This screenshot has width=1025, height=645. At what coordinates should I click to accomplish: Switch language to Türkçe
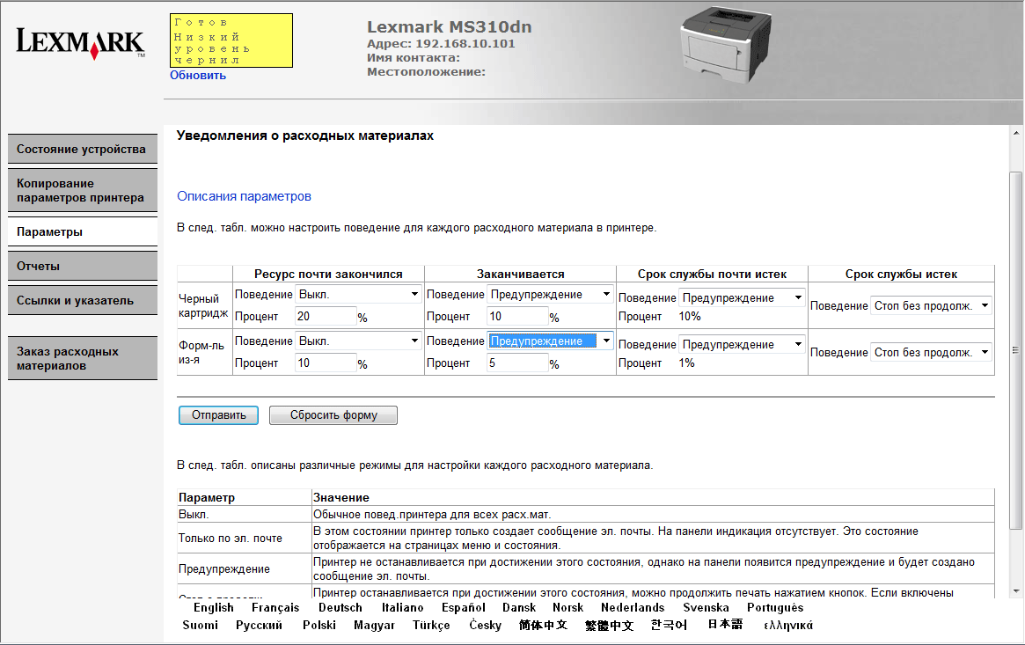(x=431, y=626)
